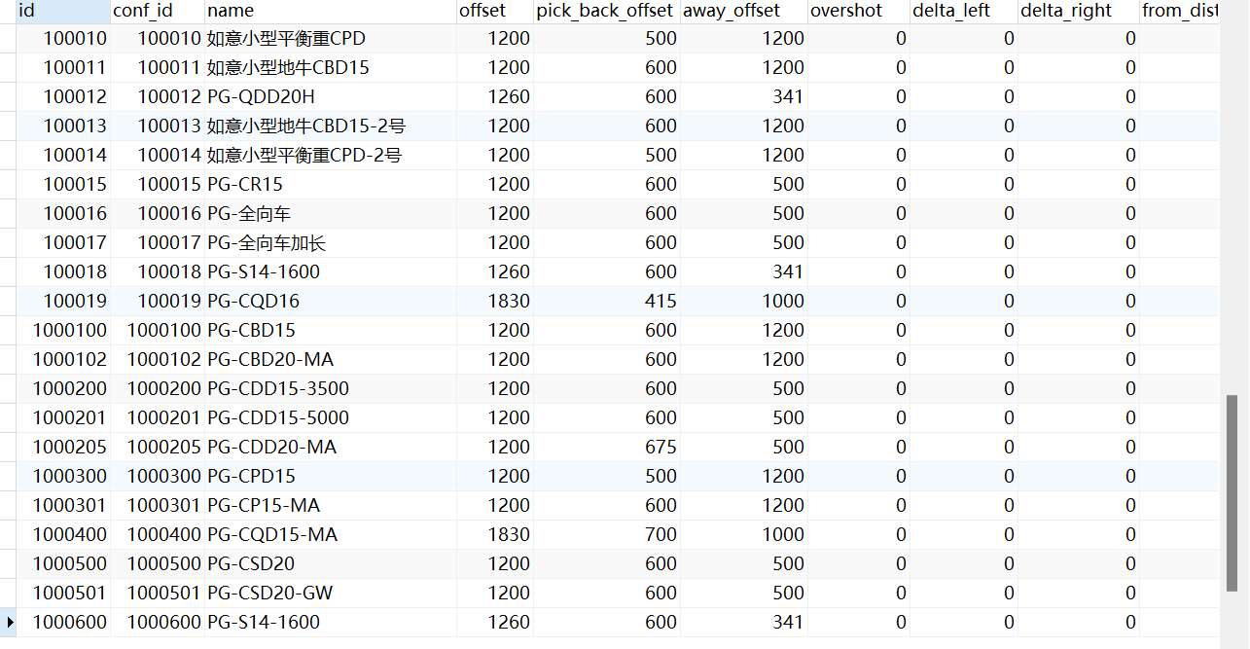Click delta_right value 0 in PG-CP15-MA row
Image resolution: width=1250 pixels, height=649 pixels.
click(1078, 505)
